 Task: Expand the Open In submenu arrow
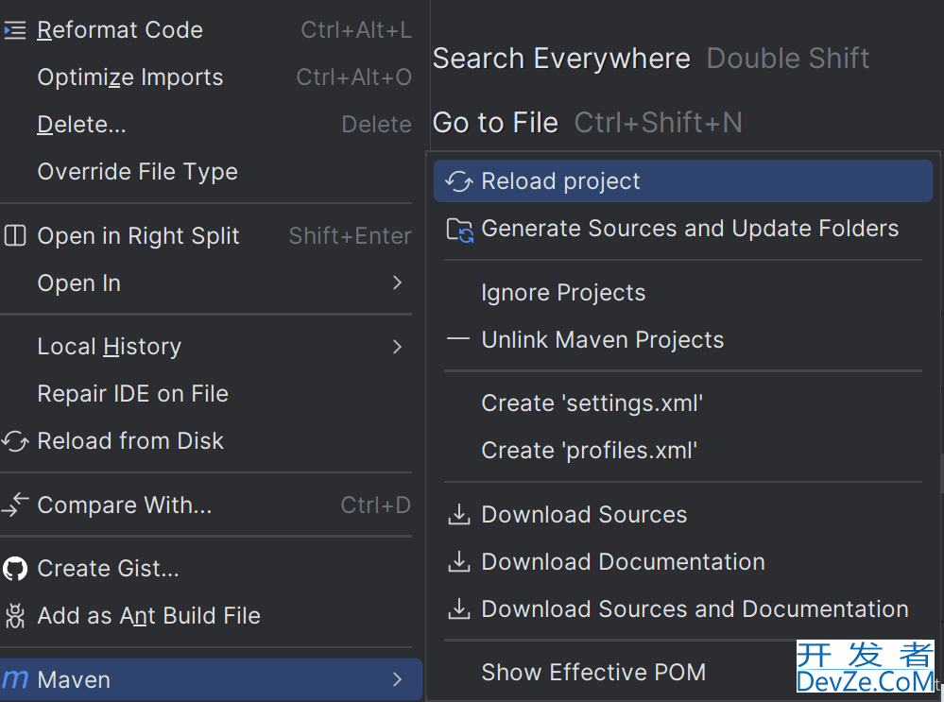tap(397, 283)
